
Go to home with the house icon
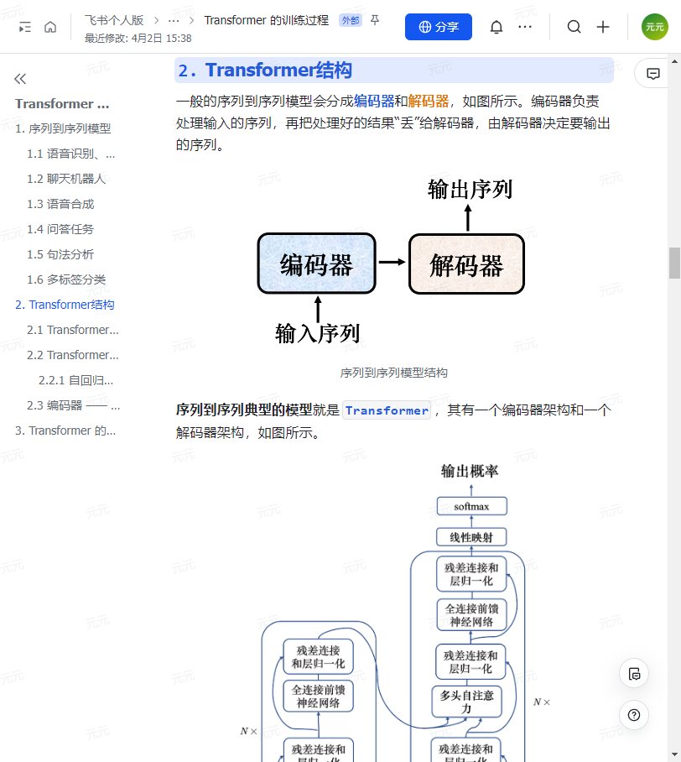click(x=50, y=27)
